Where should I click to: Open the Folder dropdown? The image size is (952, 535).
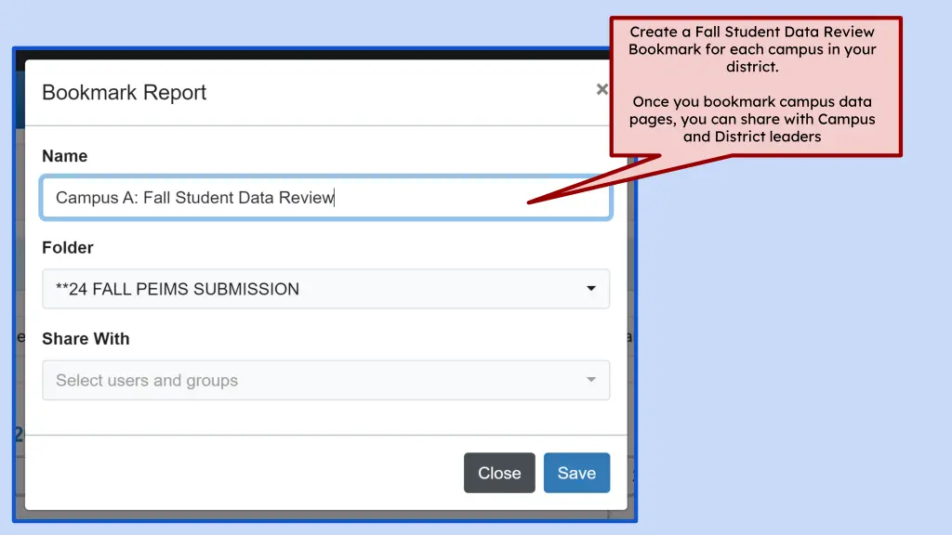(325, 289)
